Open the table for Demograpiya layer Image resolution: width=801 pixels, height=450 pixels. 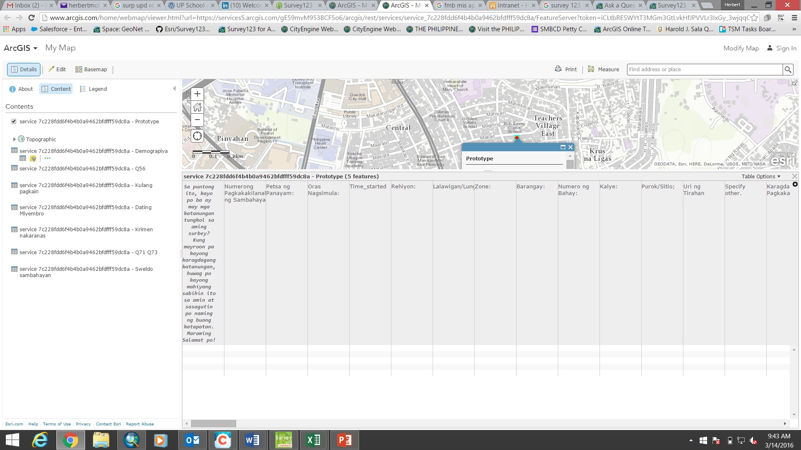pyautogui.click(x=23, y=158)
